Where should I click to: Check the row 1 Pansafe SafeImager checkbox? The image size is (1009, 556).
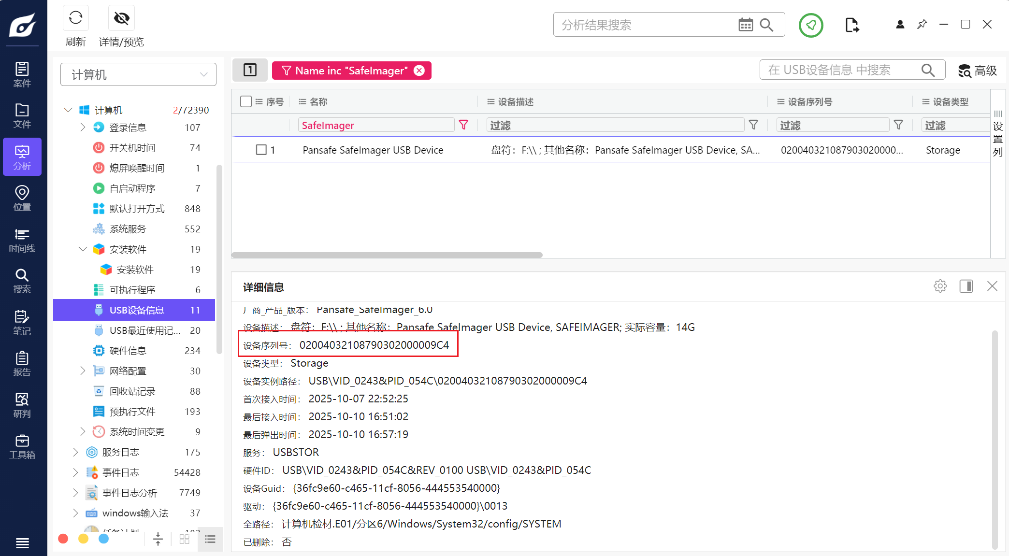pyautogui.click(x=261, y=150)
